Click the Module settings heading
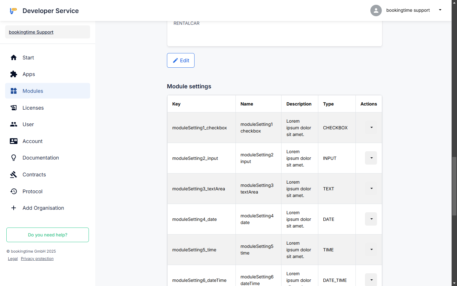The height and width of the screenshot is (286, 457). pyautogui.click(x=189, y=86)
